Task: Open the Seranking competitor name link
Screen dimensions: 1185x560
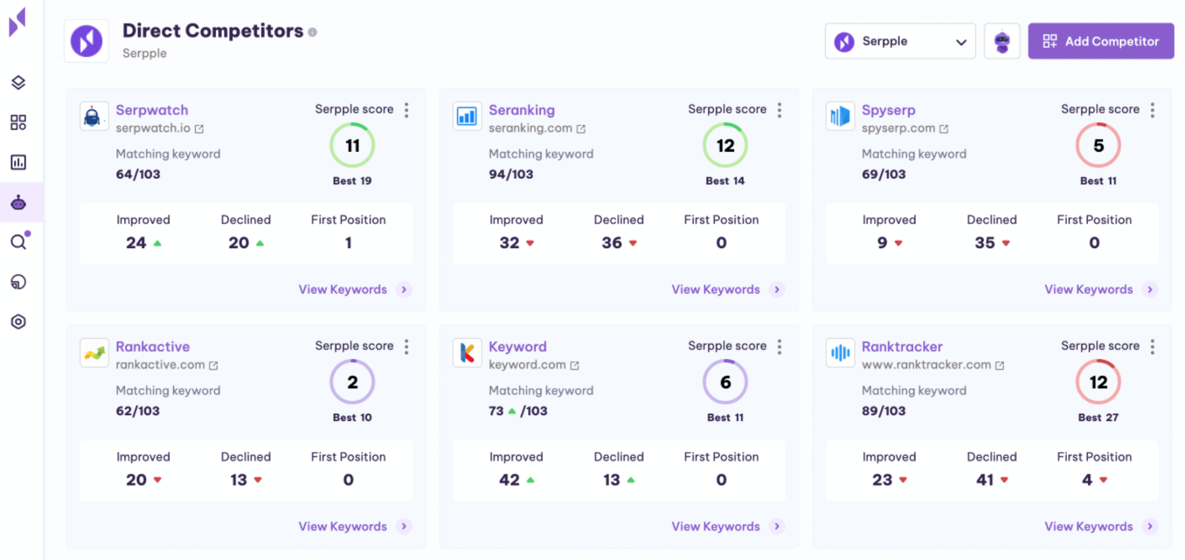Action: [x=522, y=110]
